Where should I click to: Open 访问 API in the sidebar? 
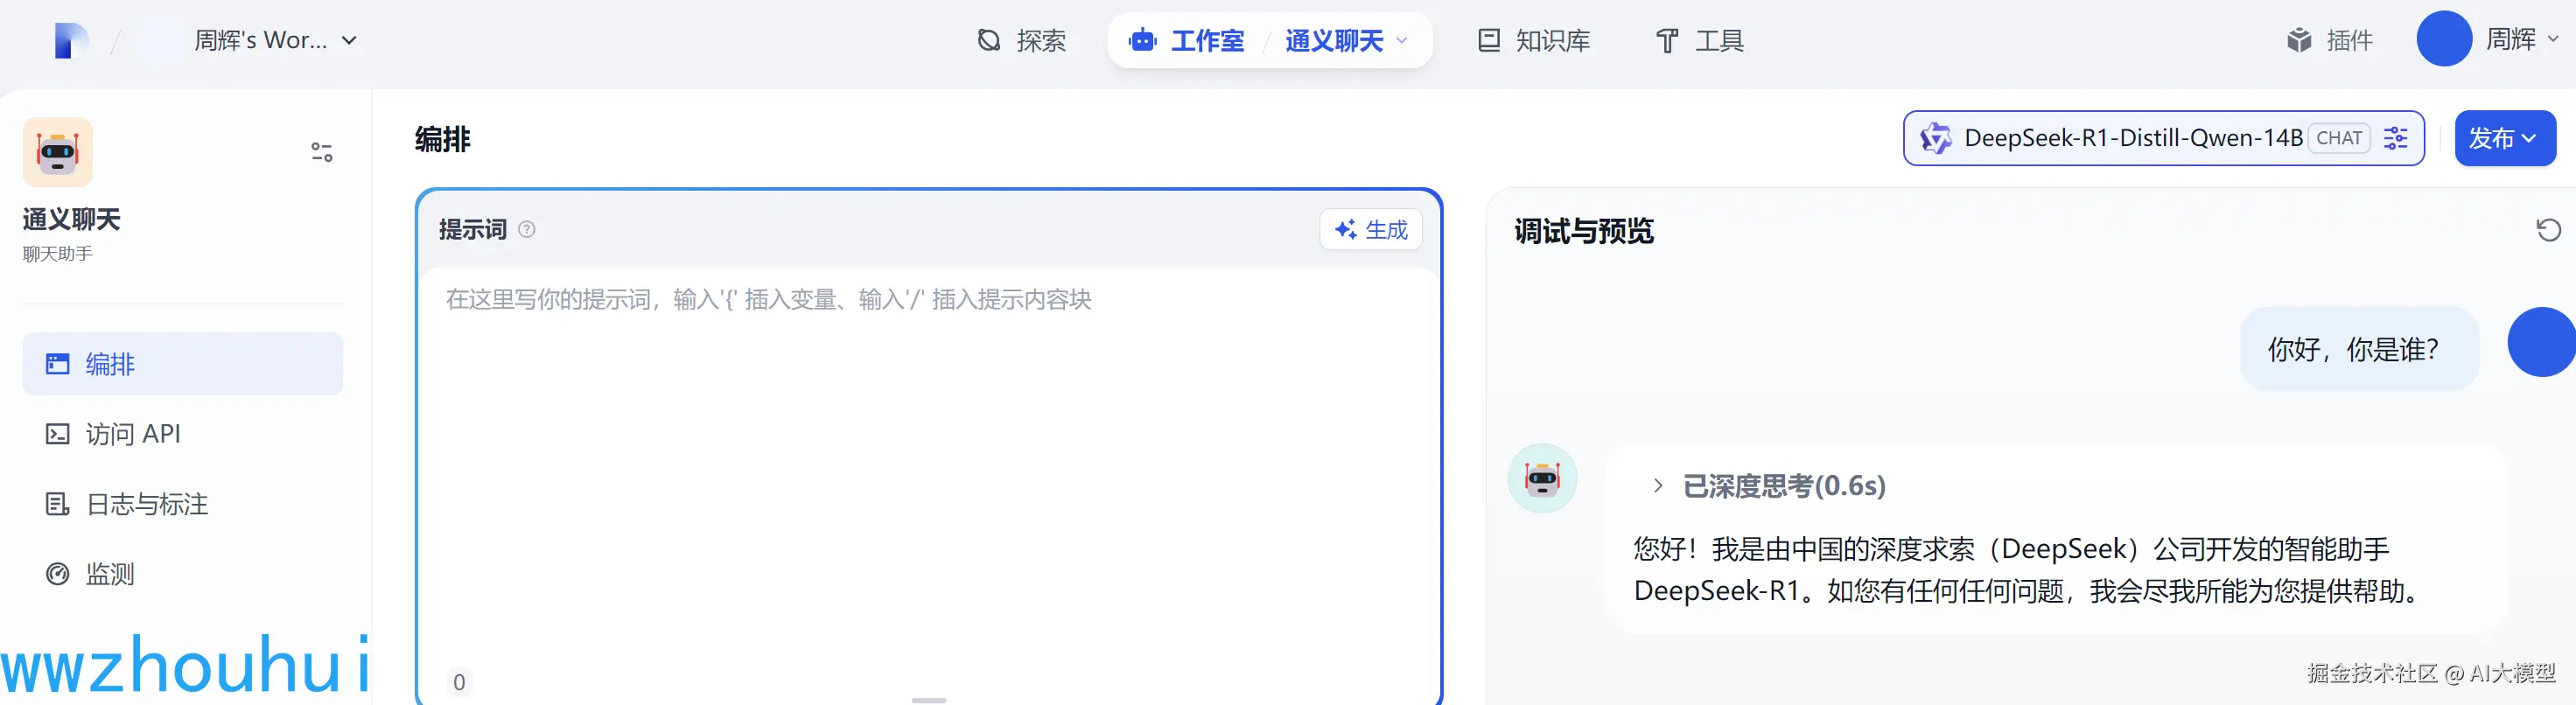(183, 434)
